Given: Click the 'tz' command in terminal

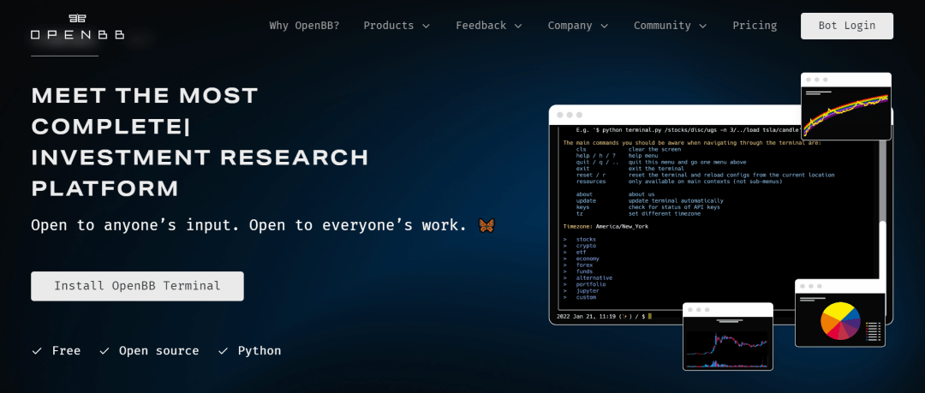Looking at the screenshot, I should [579, 213].
